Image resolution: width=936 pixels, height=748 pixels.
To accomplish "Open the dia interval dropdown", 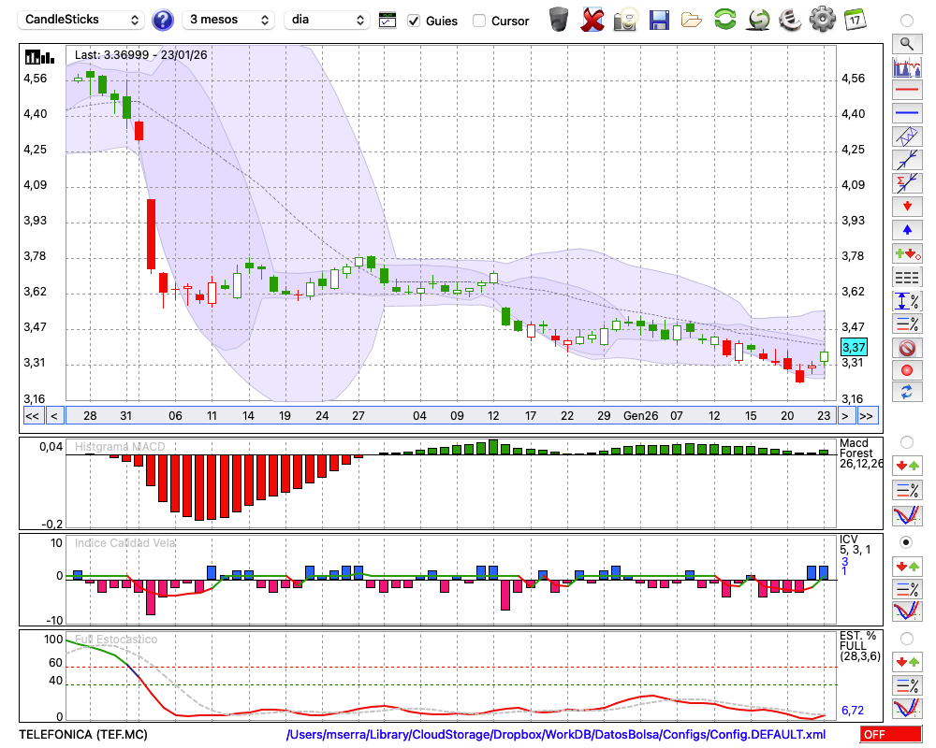I will point(327,20).
